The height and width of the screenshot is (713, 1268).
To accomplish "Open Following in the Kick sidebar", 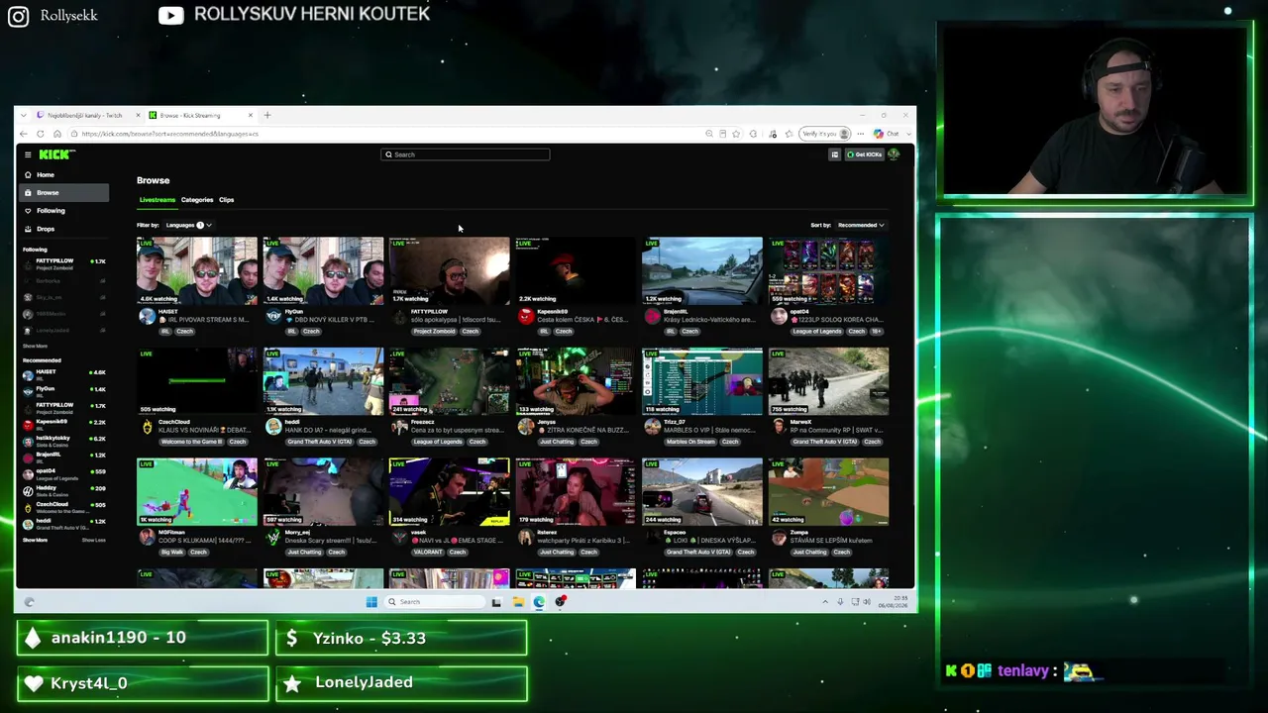I will pos(61,210).
